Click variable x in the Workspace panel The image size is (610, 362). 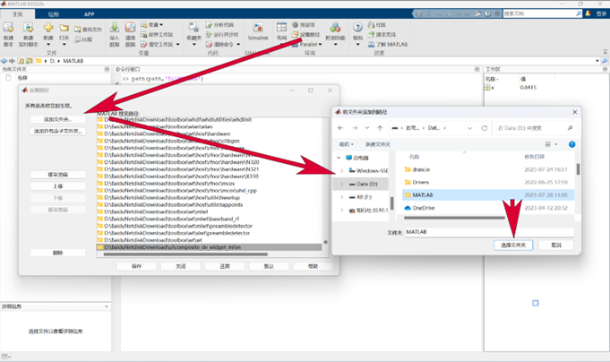coord(492,88)
